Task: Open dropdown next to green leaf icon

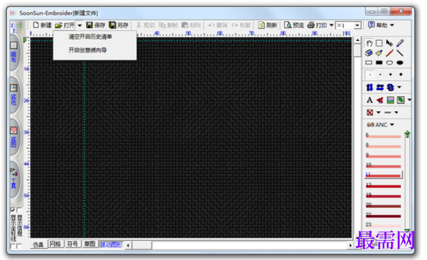Action: (x=409, y=100)
